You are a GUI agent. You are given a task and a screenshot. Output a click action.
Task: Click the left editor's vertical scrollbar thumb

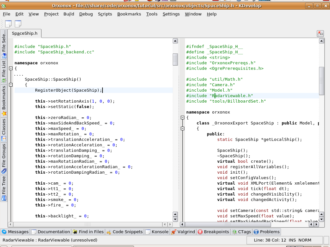[x=175, y=59]
